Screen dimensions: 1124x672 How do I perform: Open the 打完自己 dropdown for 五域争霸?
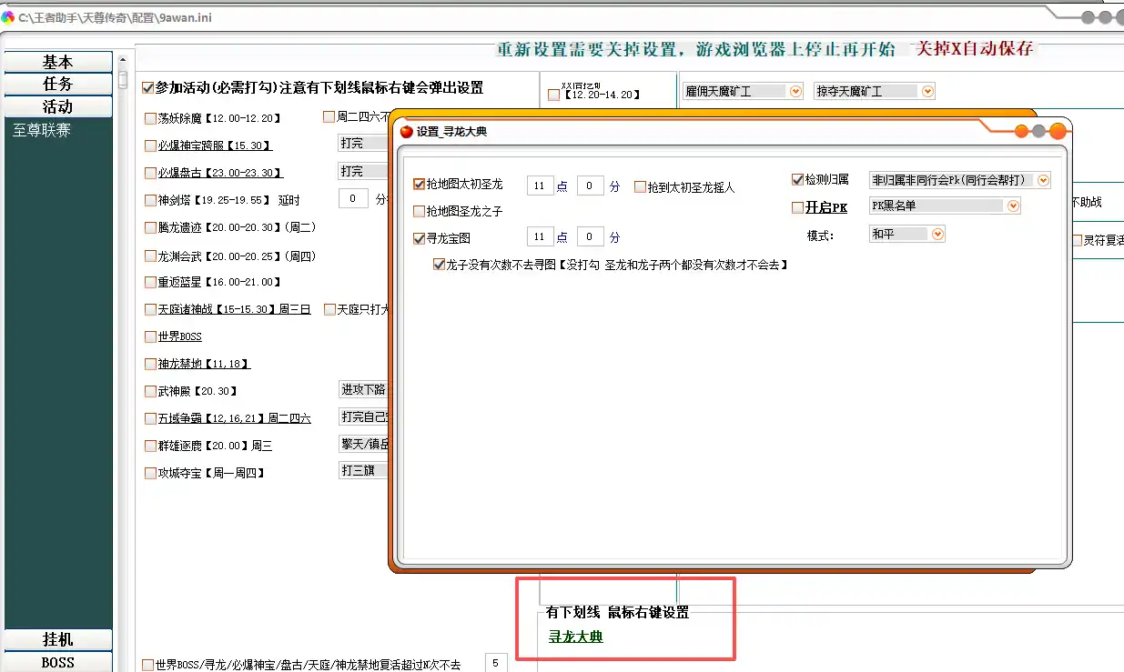click(x=363, y=416)
